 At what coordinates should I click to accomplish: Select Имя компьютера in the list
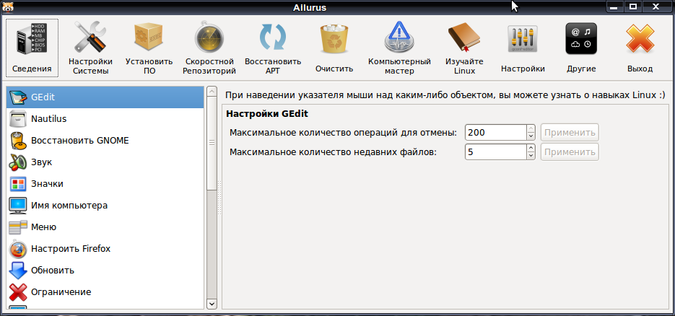(x=105, y=206)
